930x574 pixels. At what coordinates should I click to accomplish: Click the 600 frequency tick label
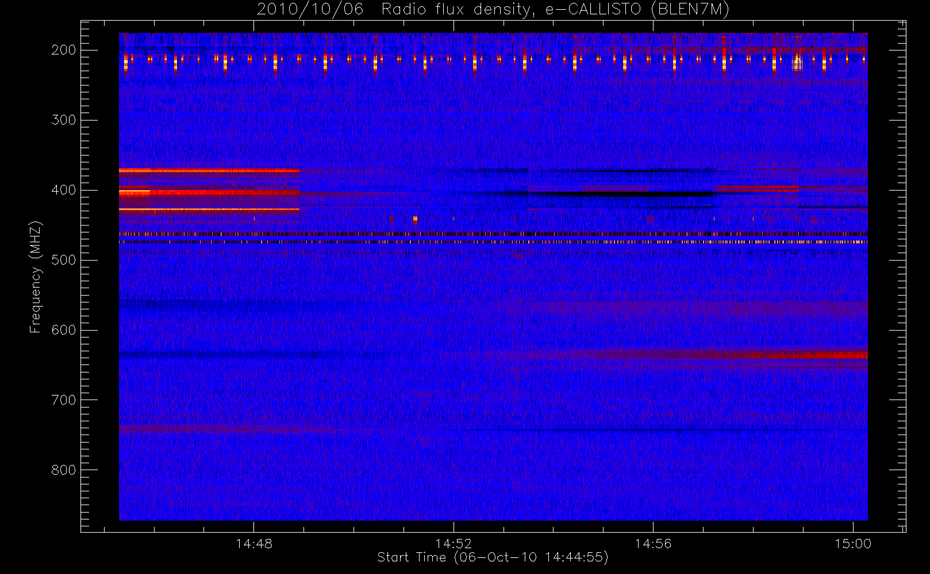pos(64,330)
